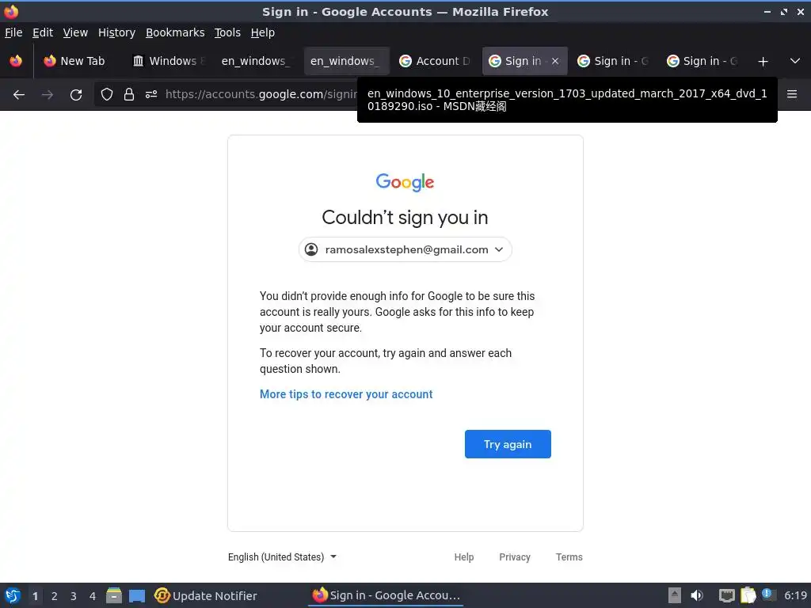The image size is (811, 608).
Task: Open the Lubuntu start menu
Action: pyautogui.click(x=13, y=595)
